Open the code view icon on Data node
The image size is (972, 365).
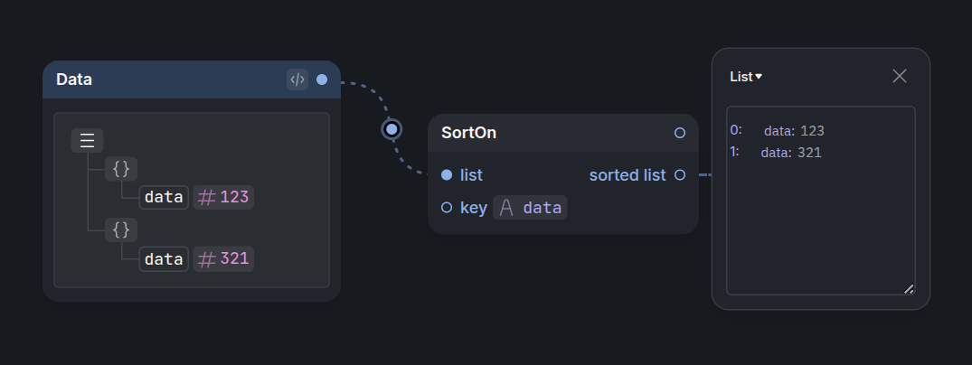tap(297, 80)
